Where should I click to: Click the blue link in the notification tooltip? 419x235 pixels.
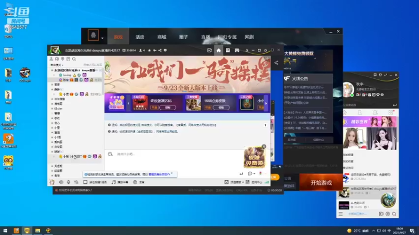click(x=159, y=174)
